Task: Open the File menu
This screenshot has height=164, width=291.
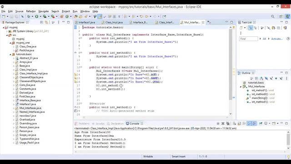Action: [3, 11]
